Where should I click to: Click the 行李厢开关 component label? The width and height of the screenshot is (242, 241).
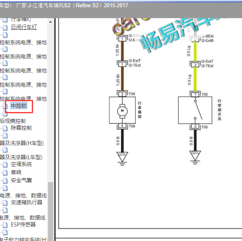[219, 110]
